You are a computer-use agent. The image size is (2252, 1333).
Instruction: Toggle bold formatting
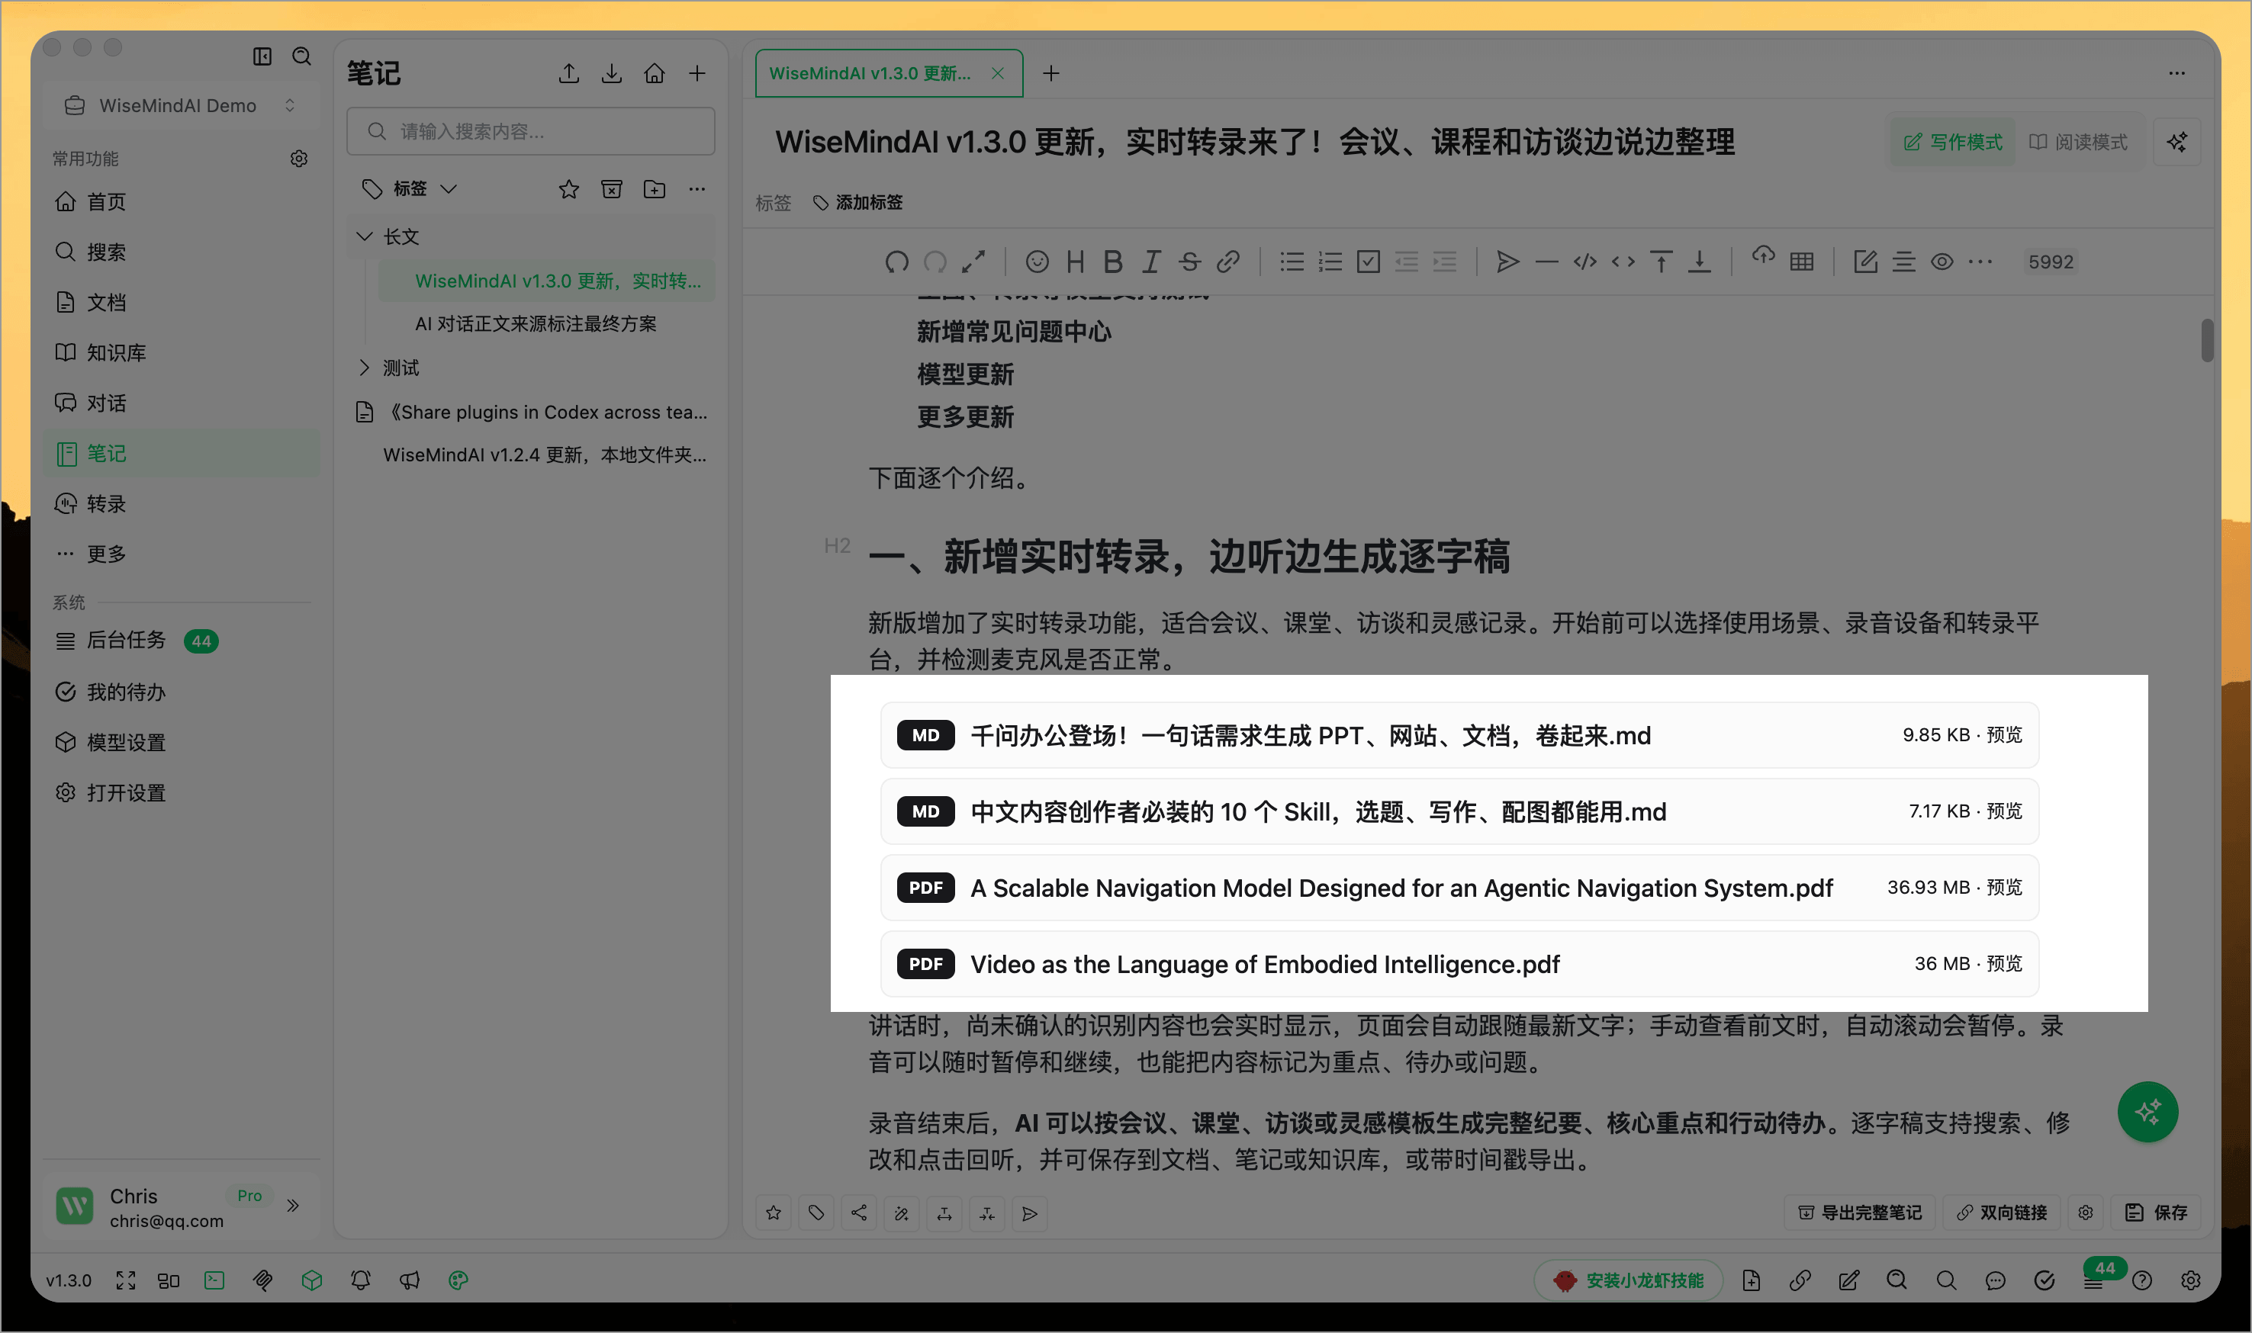coord(1113,262)
